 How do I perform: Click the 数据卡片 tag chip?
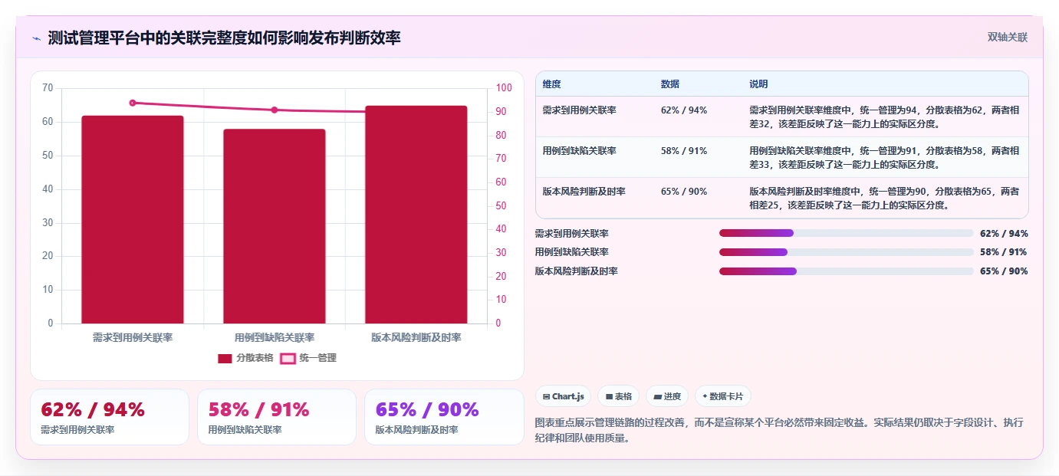722,396
